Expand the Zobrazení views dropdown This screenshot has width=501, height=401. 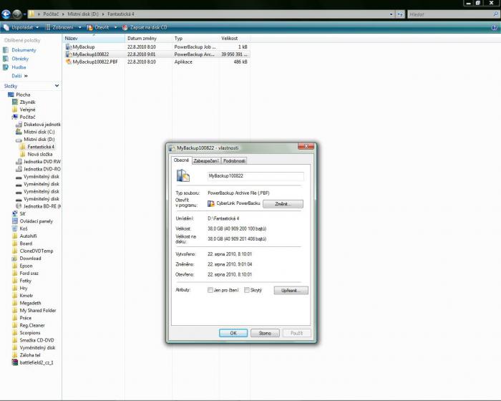[66, 27]
